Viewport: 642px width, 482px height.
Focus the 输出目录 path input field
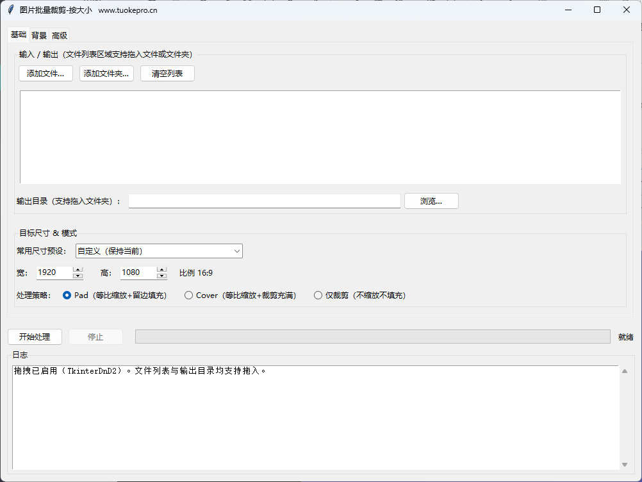coord(264,201)
